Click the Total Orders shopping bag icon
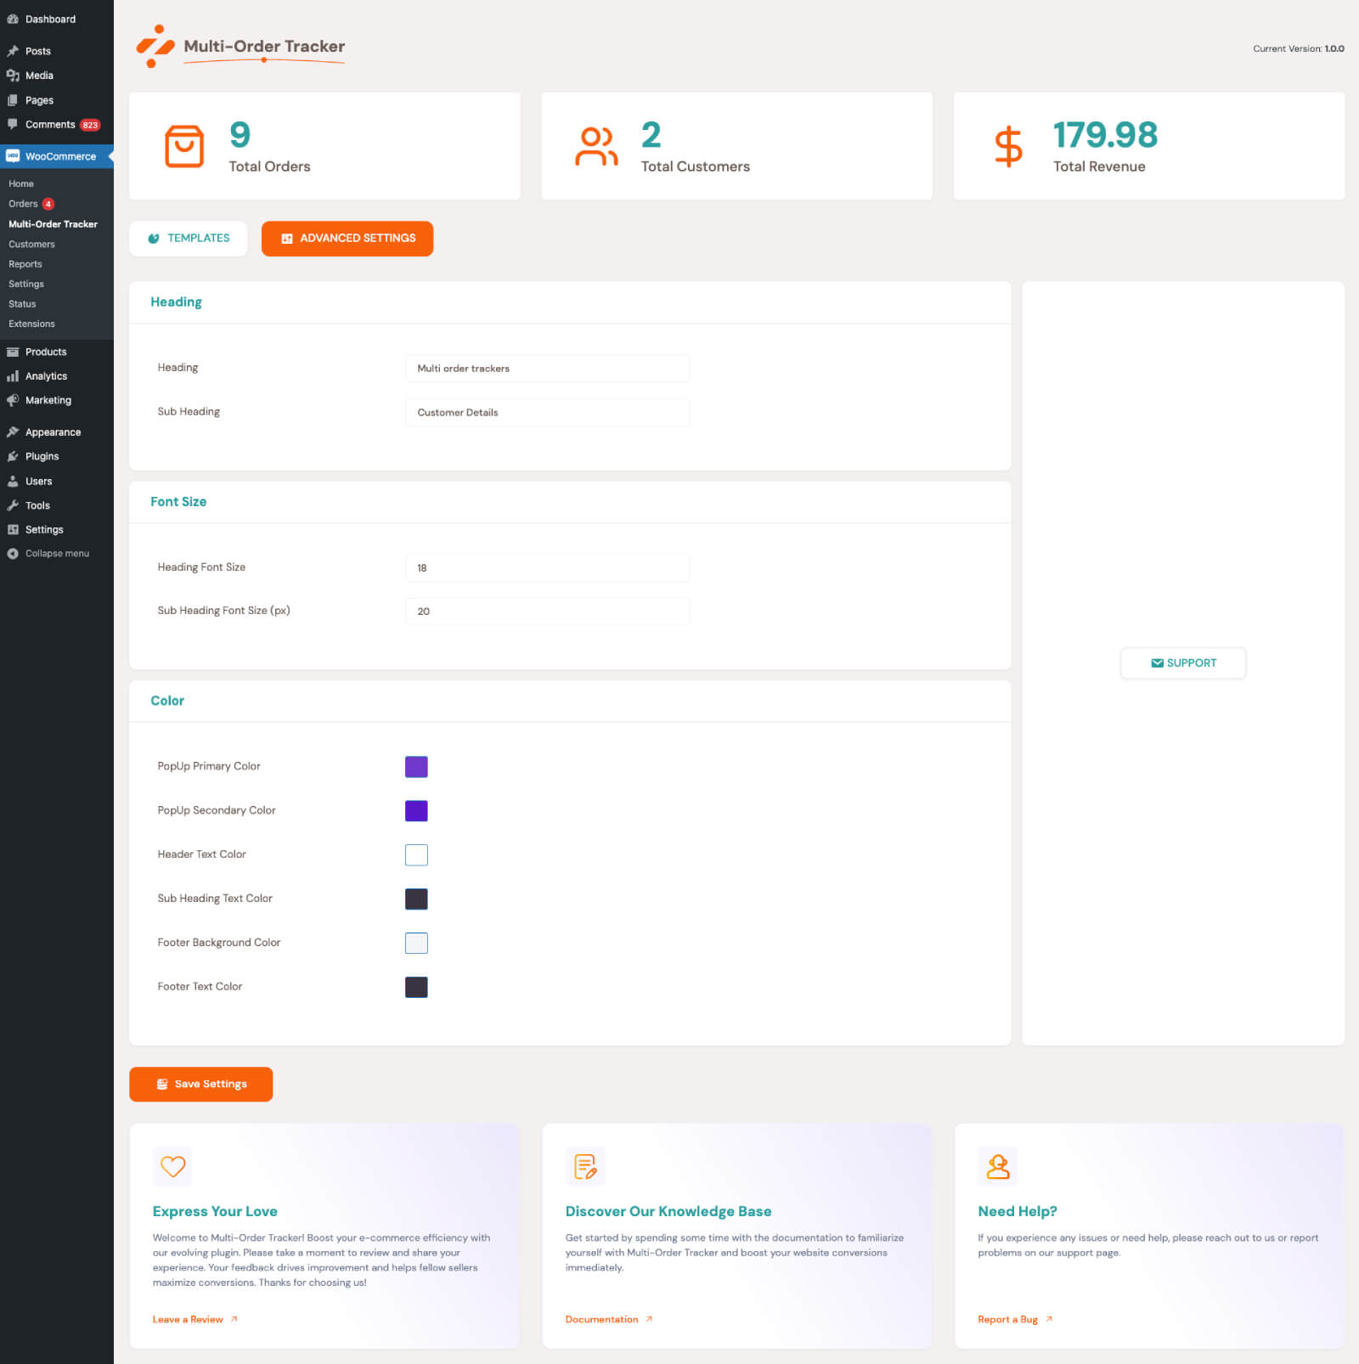The width and height of the screenshot is (1359, 1364). coord(184,146)
